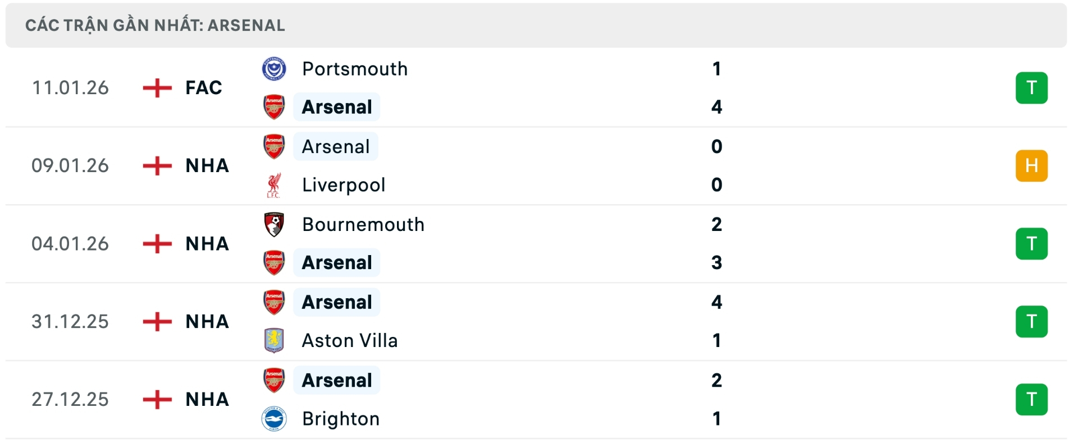The height and width of the screenshot is (444, 1078).
Task: Expand the NHA label on Bournemouth row
Action: coord(207,243)
